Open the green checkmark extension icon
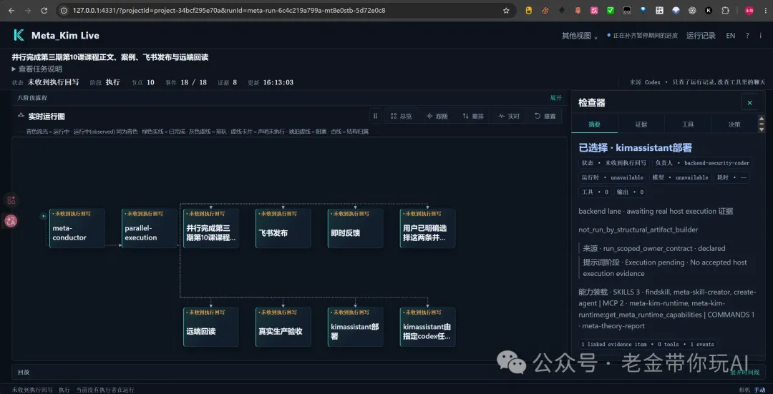The image size is (773, 394). click(611, 10)
